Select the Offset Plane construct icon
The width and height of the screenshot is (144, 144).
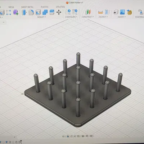tap(88, 12)
